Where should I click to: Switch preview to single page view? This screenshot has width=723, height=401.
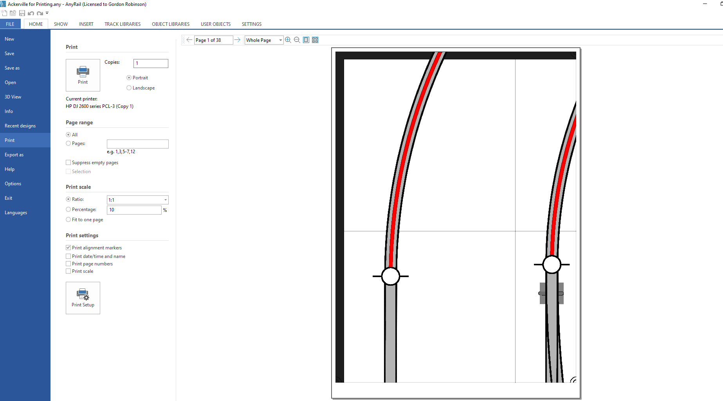pyautogui.click(x=306, y=40)
